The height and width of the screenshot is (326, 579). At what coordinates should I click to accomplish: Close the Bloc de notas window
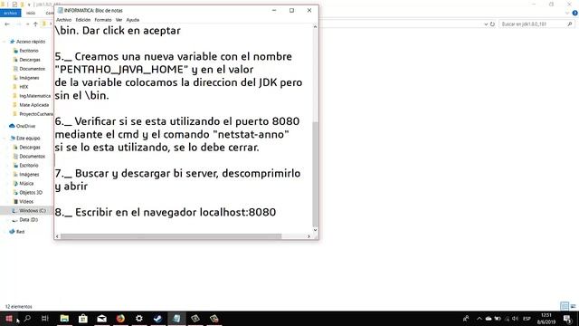pyautogui.click(x=309, y=10)
